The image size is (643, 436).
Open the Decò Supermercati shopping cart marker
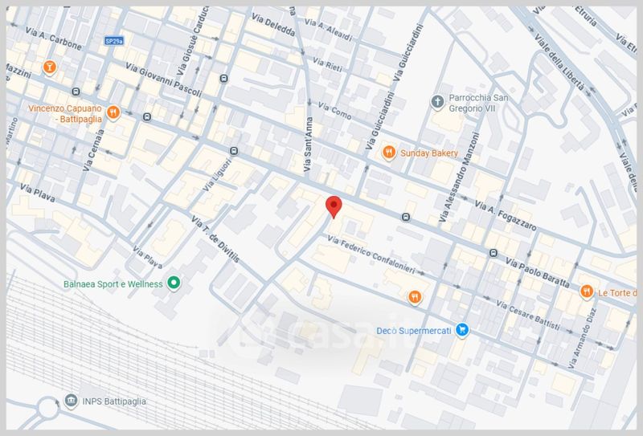coord(461,330)
